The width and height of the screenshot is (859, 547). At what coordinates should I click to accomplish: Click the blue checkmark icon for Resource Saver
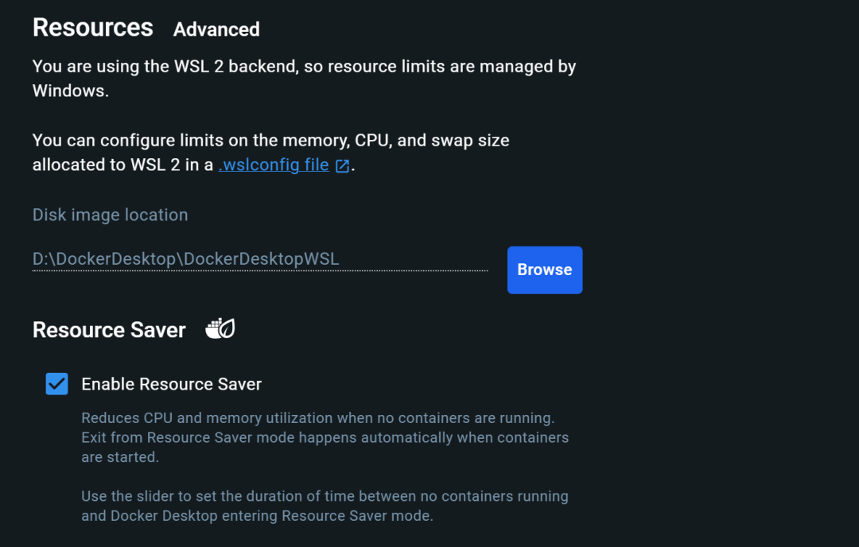[56, 384]
